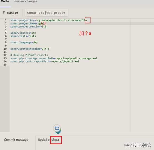154x150 pixels.
Task: Place cursor in sonar.projectName=xgpa line
Action: 27,23
